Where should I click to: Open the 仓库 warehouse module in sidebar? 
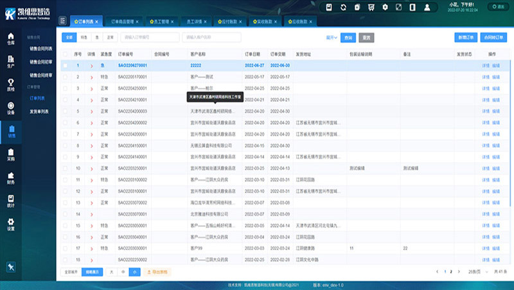(11, 39)
